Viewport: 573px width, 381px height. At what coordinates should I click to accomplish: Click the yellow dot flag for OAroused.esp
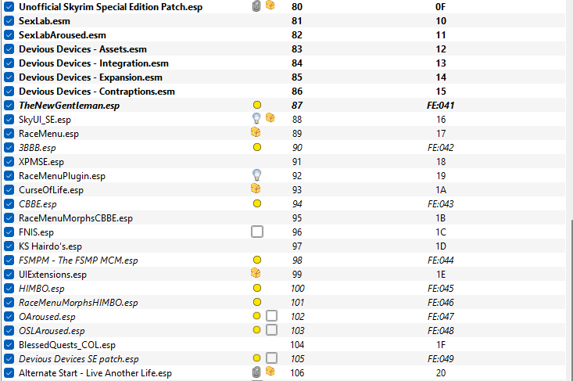coord(257,316)
